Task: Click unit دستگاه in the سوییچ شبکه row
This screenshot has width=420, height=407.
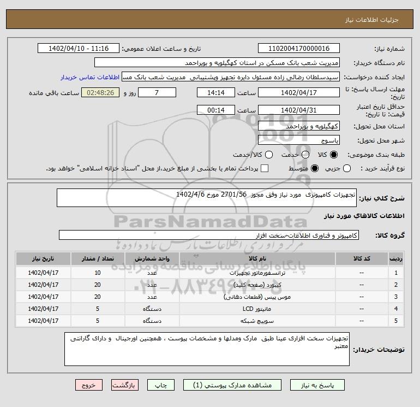Action: click(x=152, y=321)
